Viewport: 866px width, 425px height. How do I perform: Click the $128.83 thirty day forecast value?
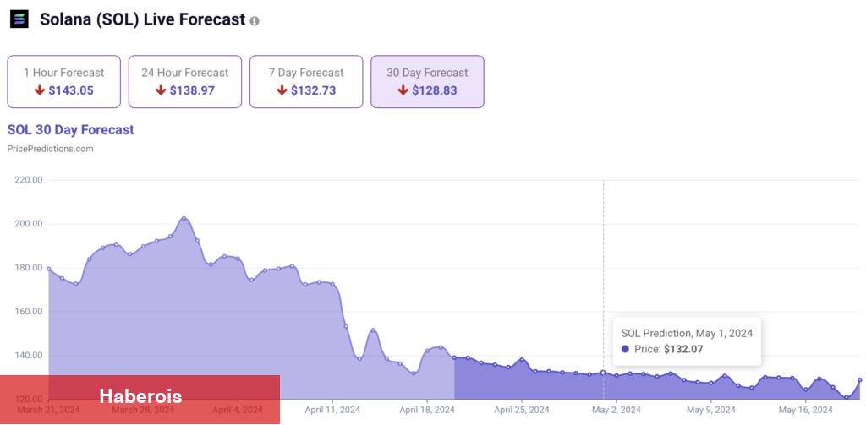[x=435, y=90]
